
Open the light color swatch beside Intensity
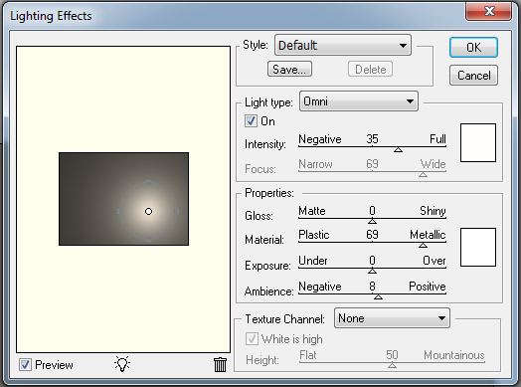pos(478,142)
